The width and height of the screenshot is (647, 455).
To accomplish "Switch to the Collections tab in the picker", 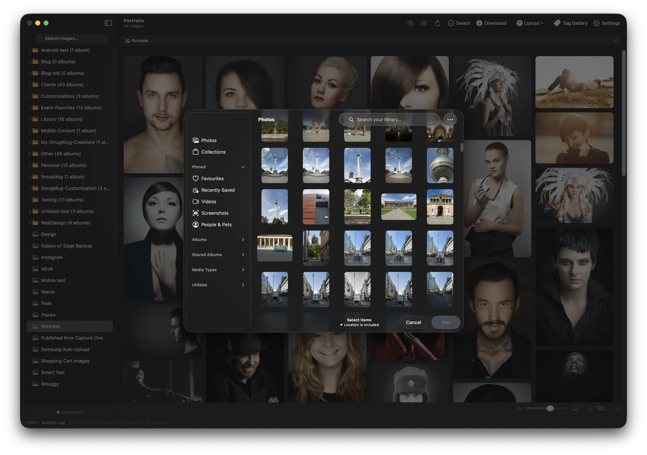I will [x=213, y=152].
